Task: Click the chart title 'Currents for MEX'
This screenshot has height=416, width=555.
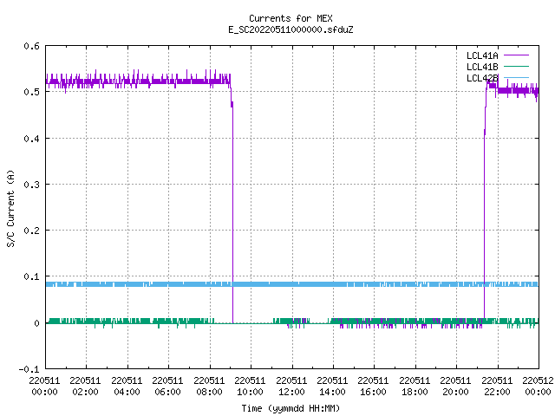Action: [291, 18]
